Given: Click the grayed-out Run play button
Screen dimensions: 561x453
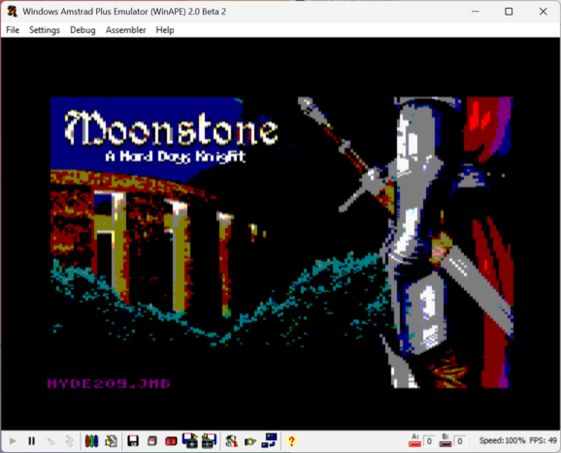Looking at the screenshot, I should [x=13, y=440].
